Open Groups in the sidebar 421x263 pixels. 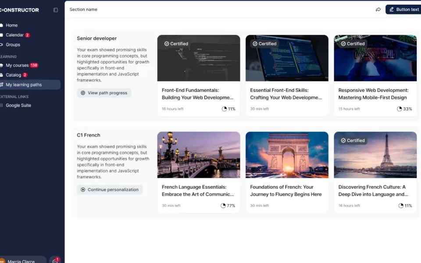click(13, 45)
